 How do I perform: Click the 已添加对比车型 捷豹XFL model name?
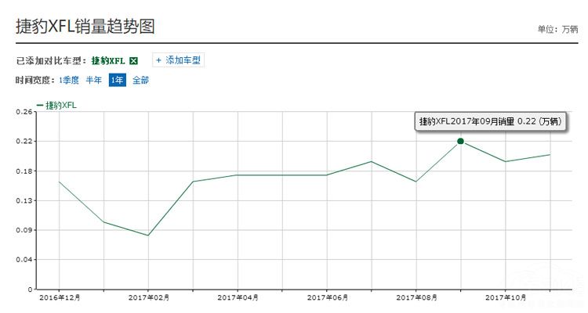(109, 60)
